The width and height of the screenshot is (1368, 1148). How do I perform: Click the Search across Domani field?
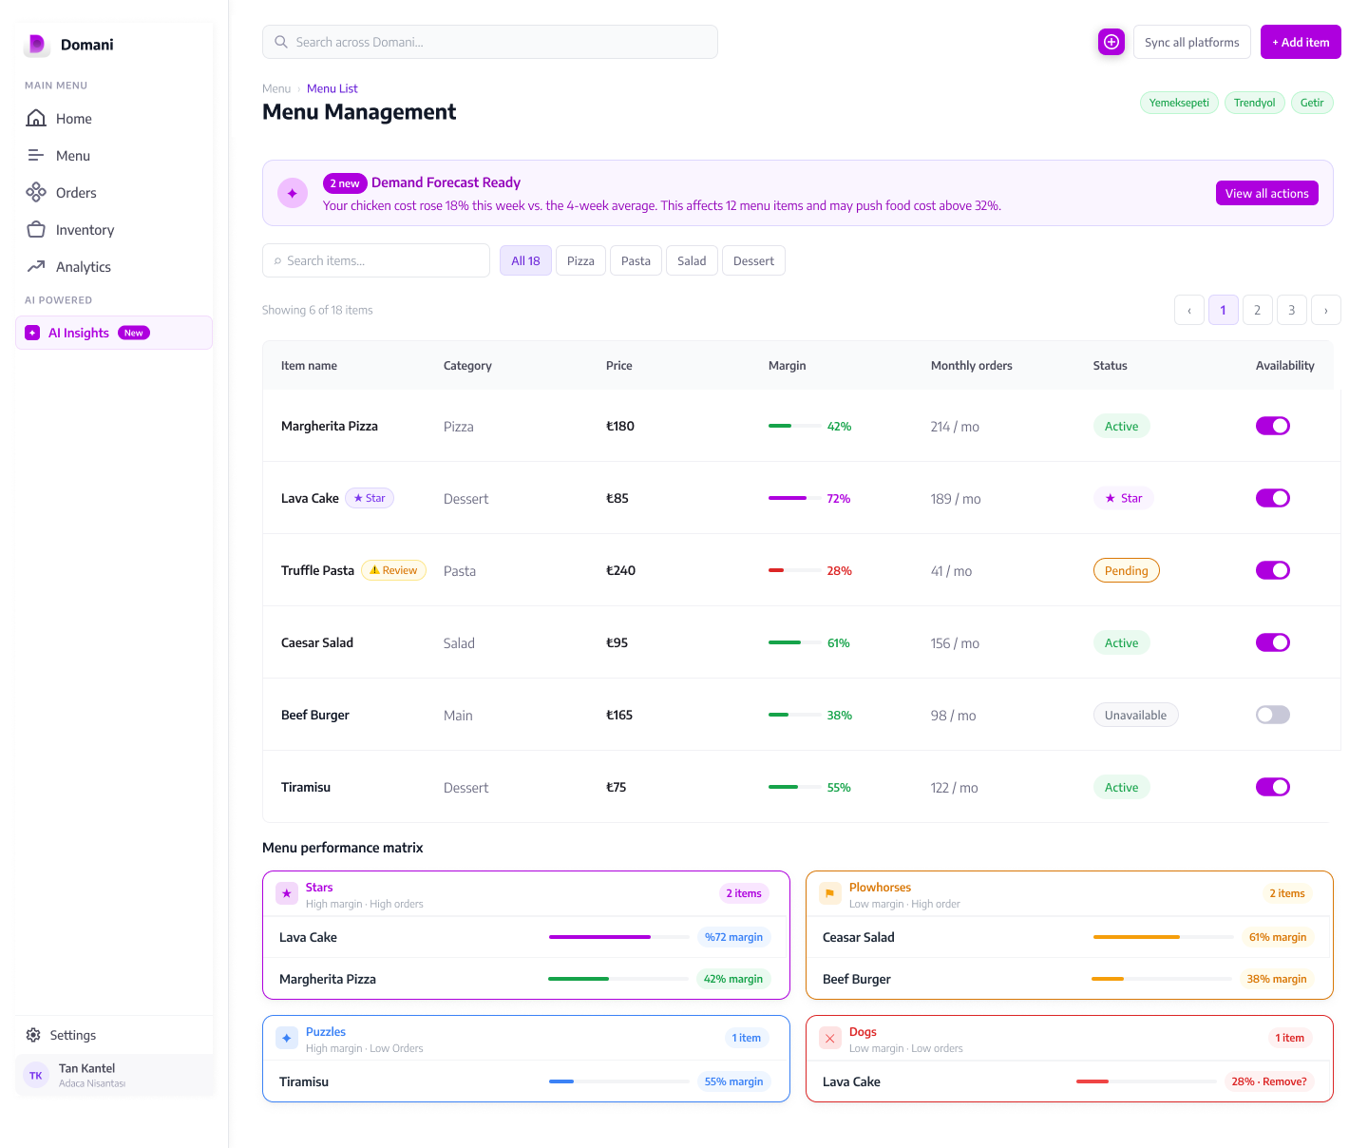pyautogui.click(x=490, y=42)
